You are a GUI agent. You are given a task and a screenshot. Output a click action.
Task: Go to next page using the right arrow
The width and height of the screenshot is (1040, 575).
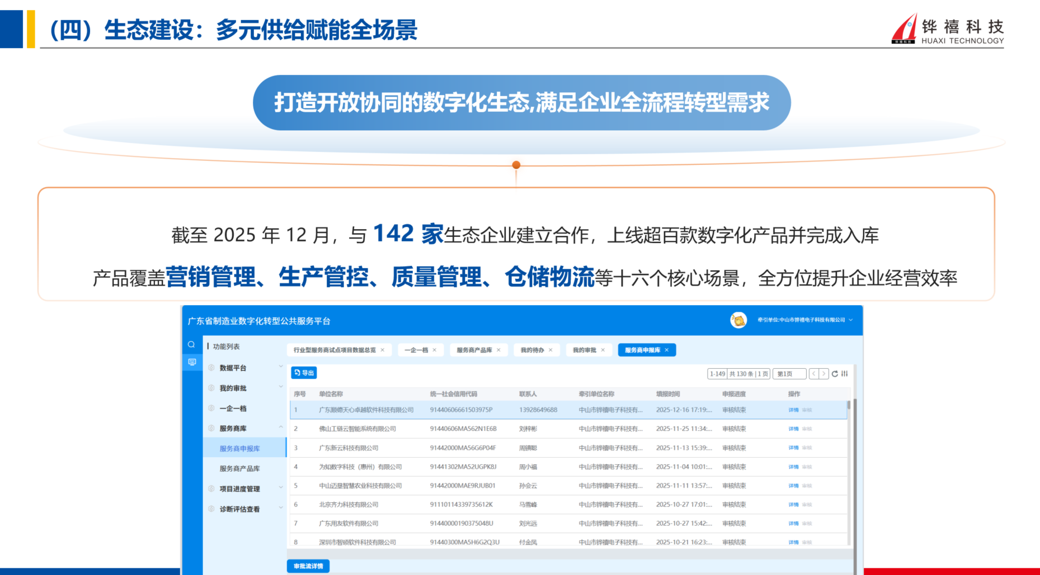click(x=823, y=373)
